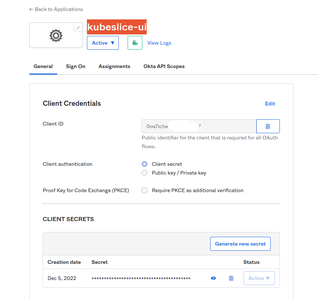This screenshot has height=299, width=318.
Task: Click the pencil icon to edit application logo
Action: (78, 27)
